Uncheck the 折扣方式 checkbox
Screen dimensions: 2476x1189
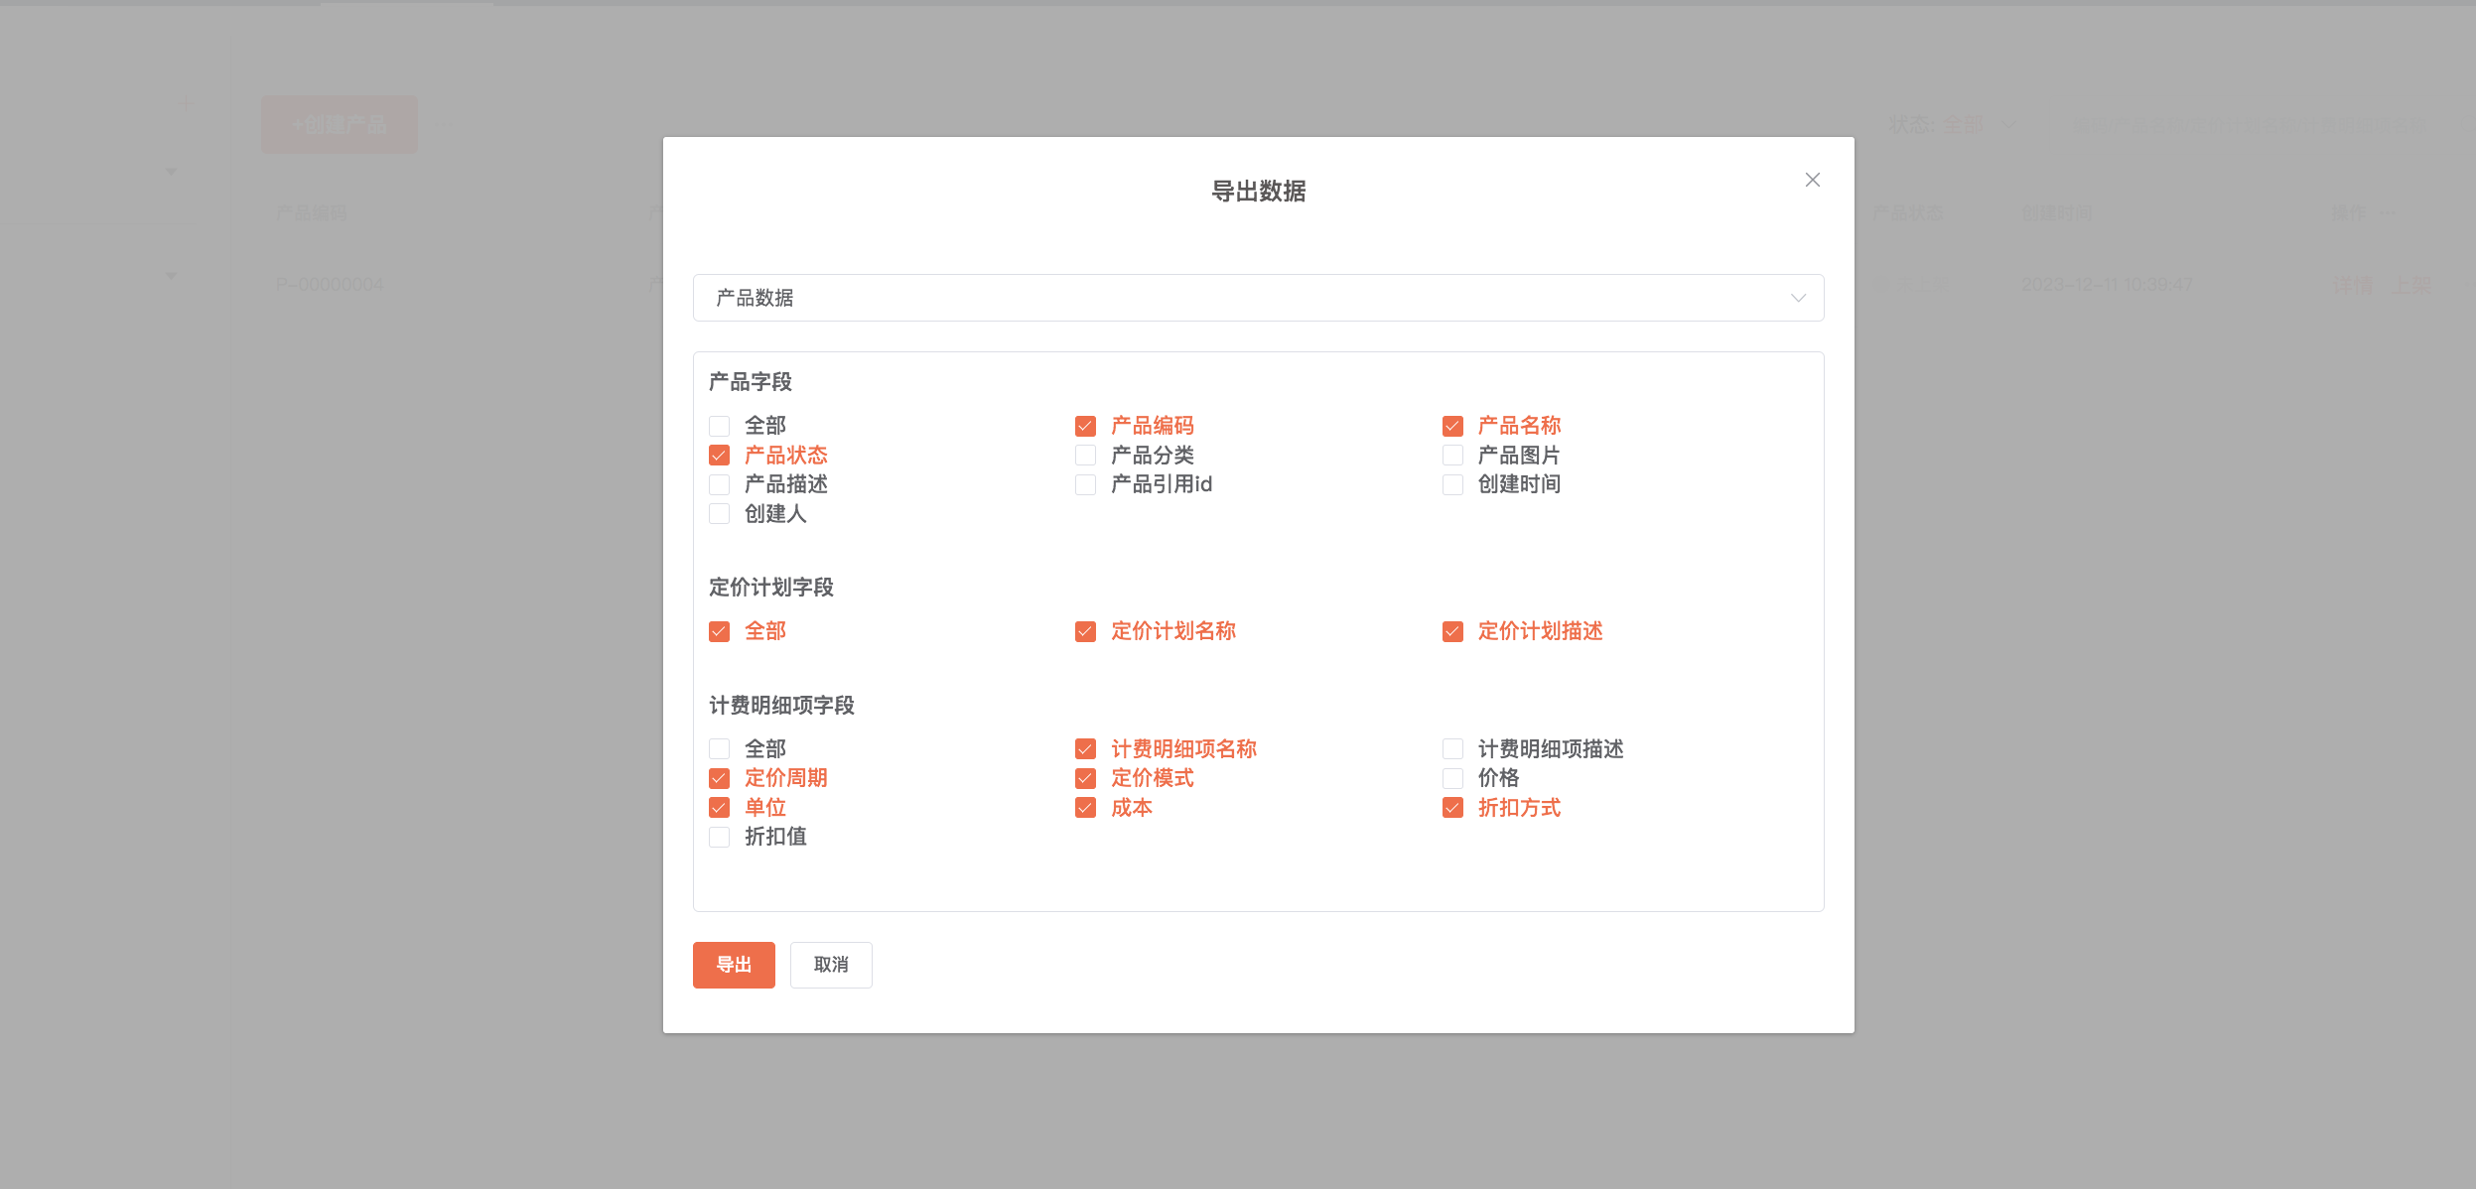point(1452,808)
